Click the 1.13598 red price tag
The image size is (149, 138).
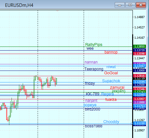pyautogui.click(x=139, y=54)
